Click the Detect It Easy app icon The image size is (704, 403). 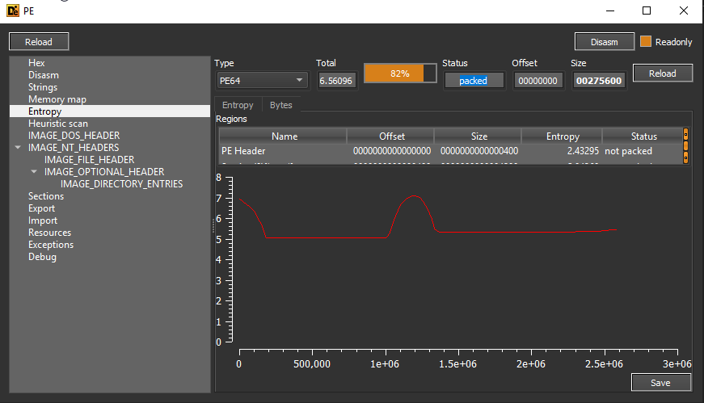pyautogui.click(x=13, y=10)
